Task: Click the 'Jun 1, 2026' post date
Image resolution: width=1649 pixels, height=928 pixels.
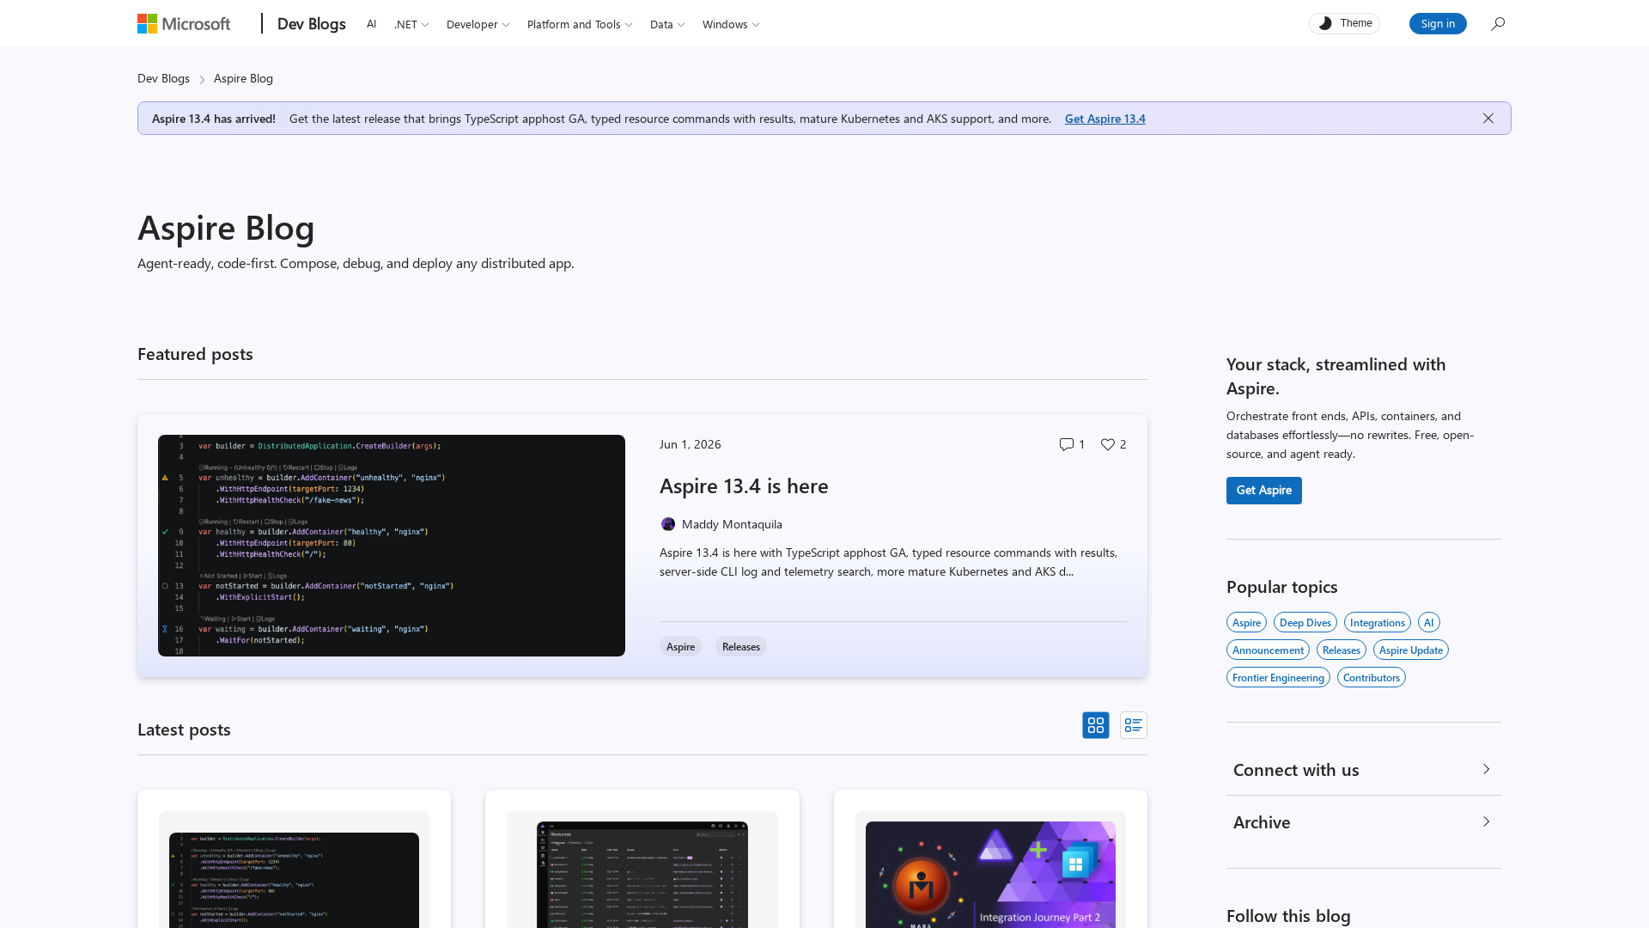Action: click(690, 444)
